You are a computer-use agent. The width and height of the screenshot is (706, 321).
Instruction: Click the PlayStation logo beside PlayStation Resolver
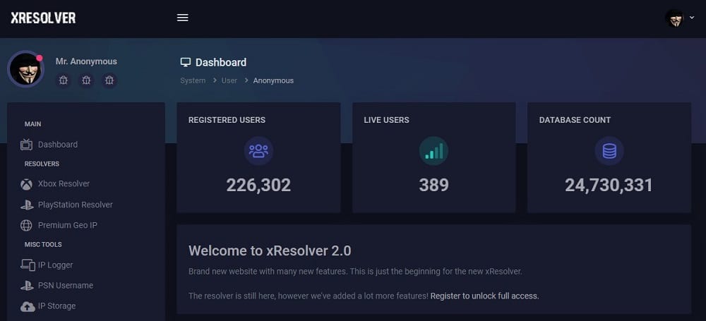[x=27, y=205]
